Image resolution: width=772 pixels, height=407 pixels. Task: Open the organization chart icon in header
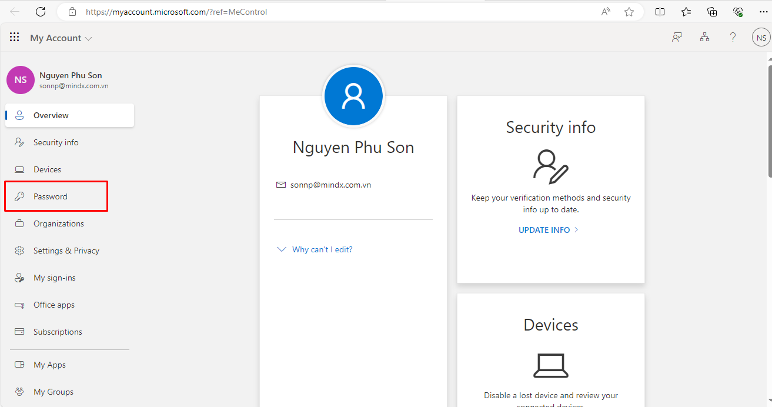click(x=704, y=38)
